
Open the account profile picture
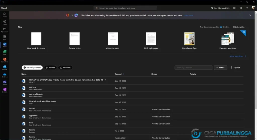(253, 8)
